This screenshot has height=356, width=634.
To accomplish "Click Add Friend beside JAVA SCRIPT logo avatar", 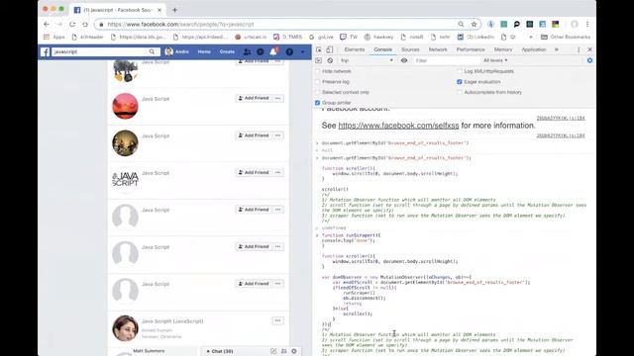I will point(254,172).
